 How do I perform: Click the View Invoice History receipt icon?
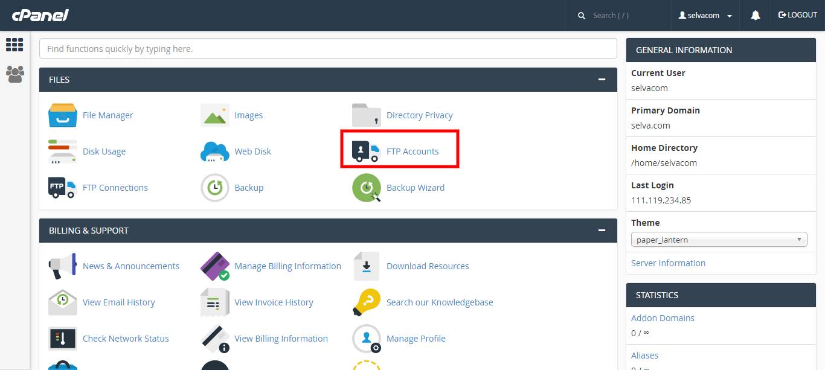pos(215,302)
